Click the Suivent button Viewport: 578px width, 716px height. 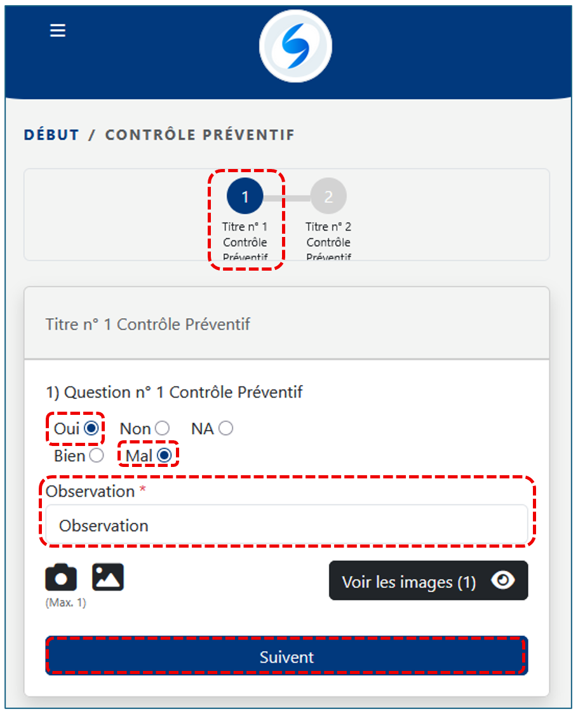[286, 657]
